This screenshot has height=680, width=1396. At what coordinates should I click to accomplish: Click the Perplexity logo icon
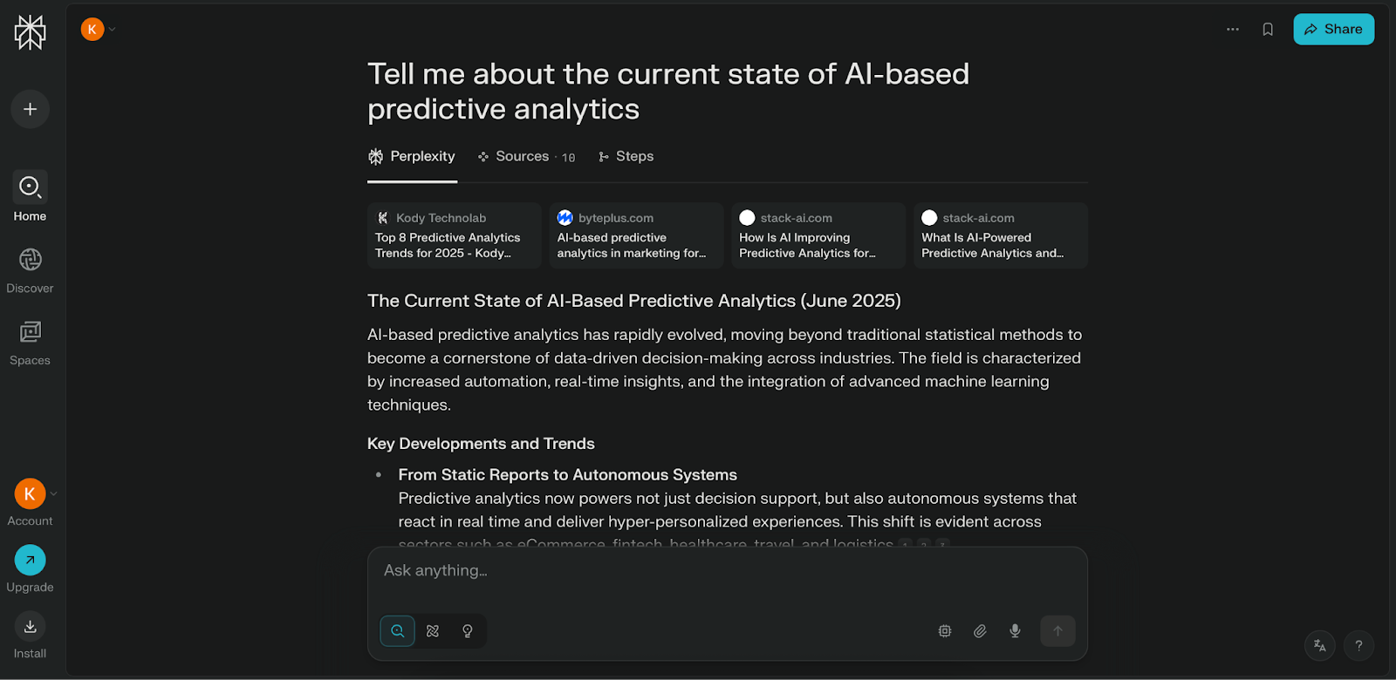point(30,32)
